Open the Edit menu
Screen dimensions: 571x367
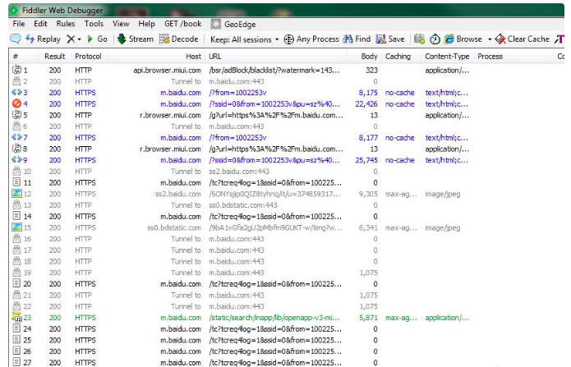click(x=40, y=24)
